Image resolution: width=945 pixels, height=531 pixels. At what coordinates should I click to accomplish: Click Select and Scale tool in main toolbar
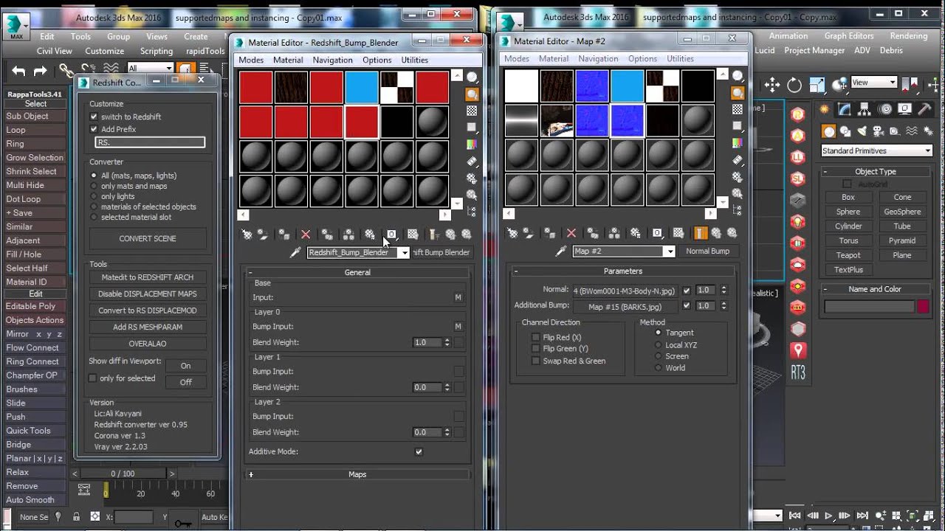tap(817, 85)
